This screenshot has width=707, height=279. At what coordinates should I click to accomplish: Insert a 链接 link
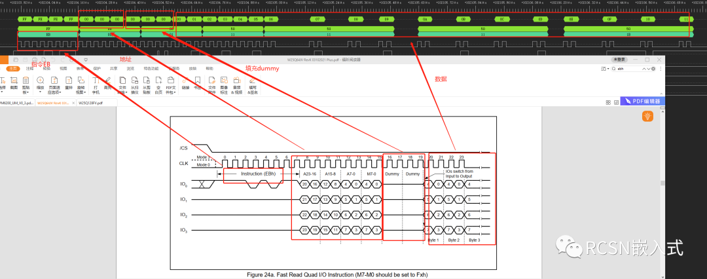tap(185, 83)
